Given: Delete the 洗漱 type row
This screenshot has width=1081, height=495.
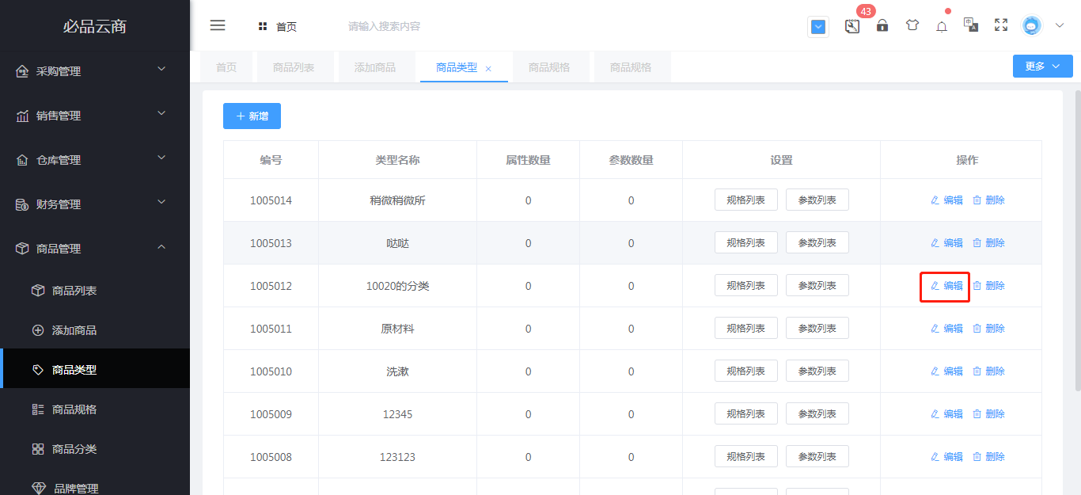Looking at the screenshot, I should click(x=988, y=371).
